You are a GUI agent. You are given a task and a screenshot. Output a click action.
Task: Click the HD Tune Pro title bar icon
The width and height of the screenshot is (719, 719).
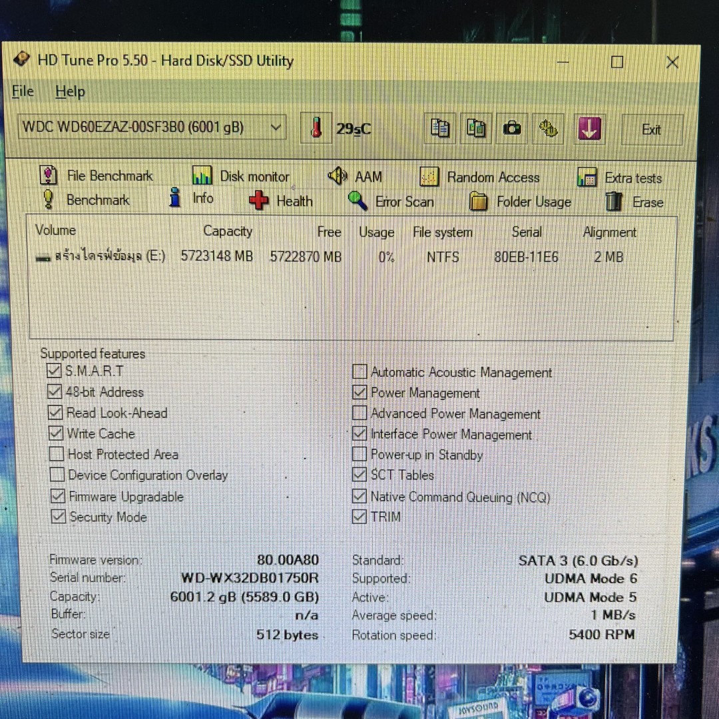pos(22,60)
